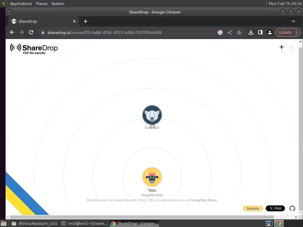
Task: Open a new tab with plus button
Action: (86, 21)
